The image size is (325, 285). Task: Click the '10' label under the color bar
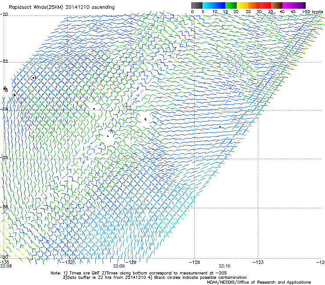coord(215,12)
